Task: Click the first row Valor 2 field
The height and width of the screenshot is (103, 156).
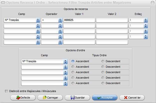Action: pyautogui.click(x=112, y=20)
